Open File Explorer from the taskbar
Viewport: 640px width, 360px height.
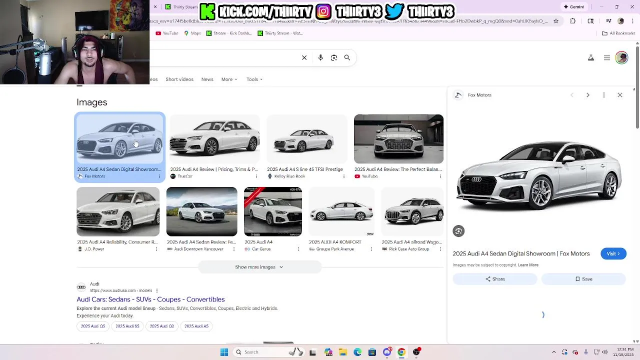pyautogui.click(x=342, y=352)
